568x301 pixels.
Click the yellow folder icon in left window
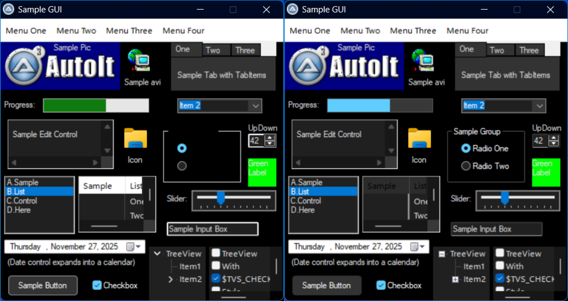pyautogui.click(x=135, y=139)
